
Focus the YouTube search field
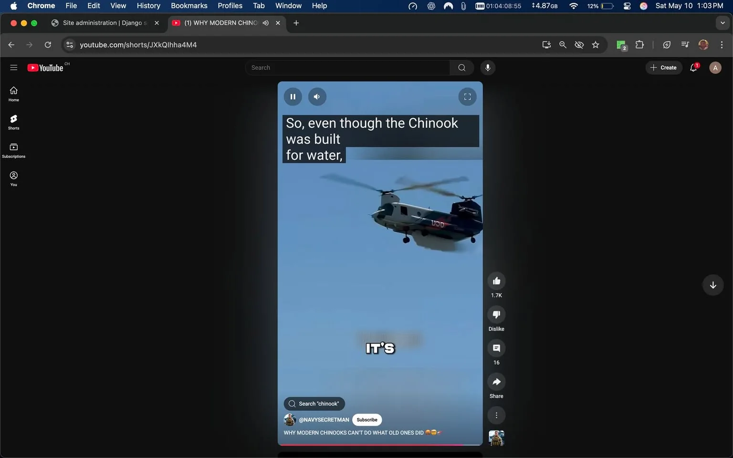(347, 68)
